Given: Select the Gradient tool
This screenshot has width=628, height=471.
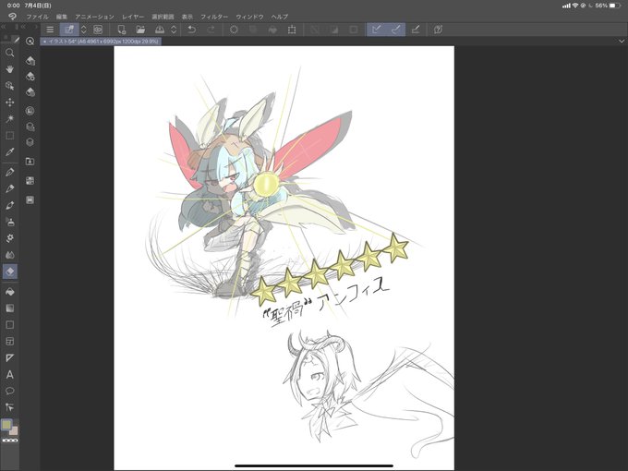Looking at the screenshot, I should 10,308.
